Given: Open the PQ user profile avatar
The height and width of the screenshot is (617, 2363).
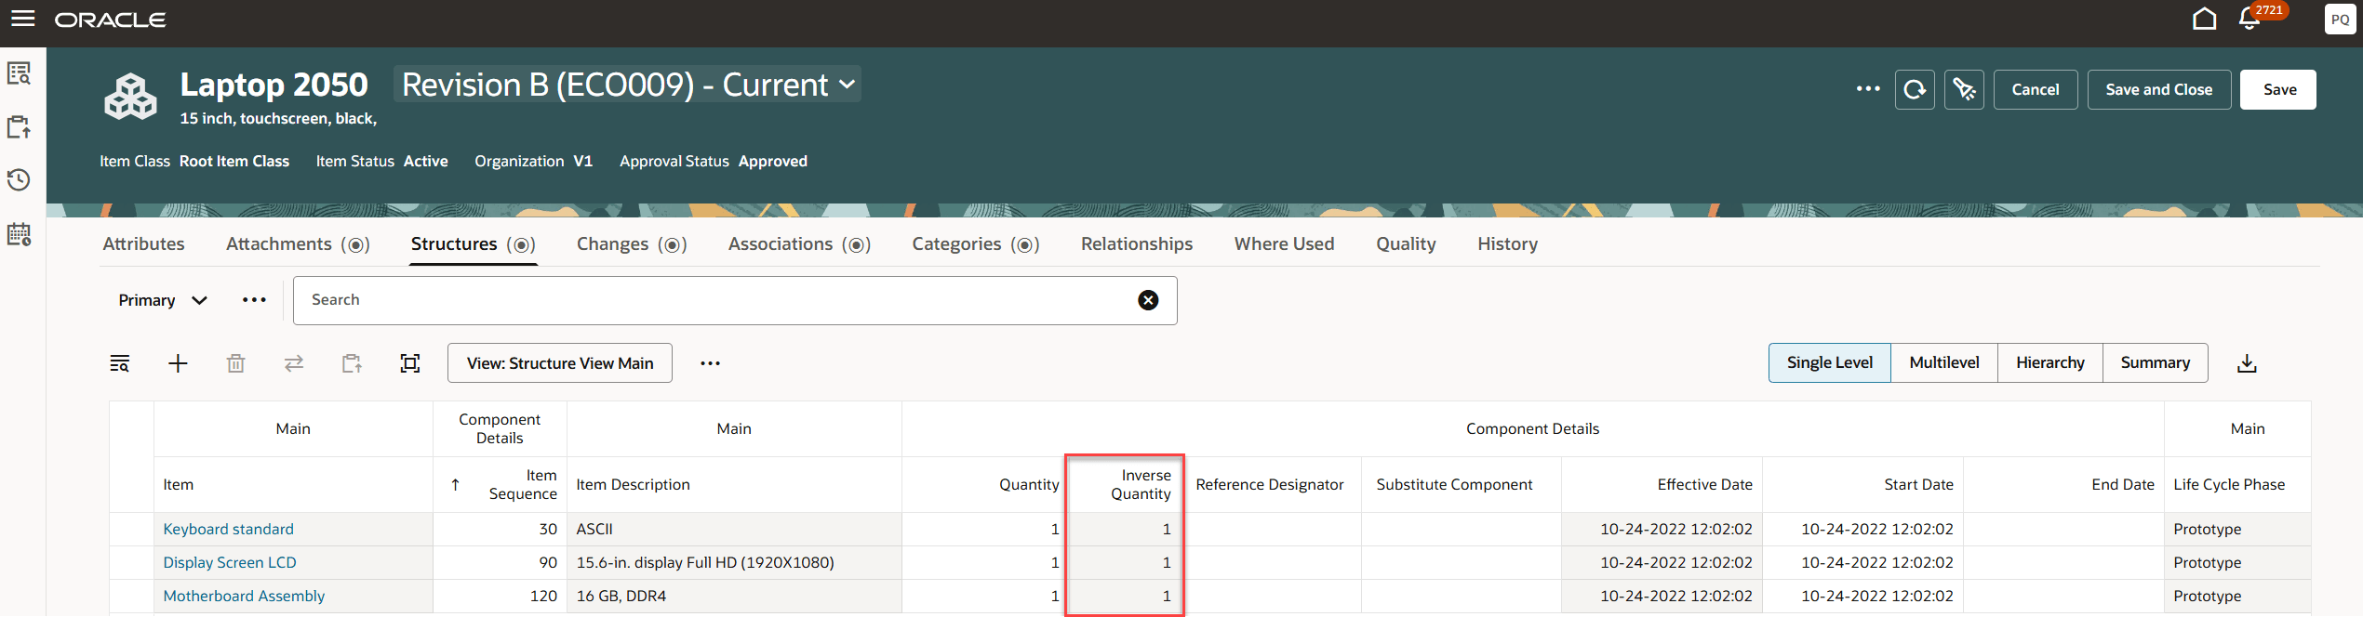Looking at the screenshot, I should click(2340, 20).
